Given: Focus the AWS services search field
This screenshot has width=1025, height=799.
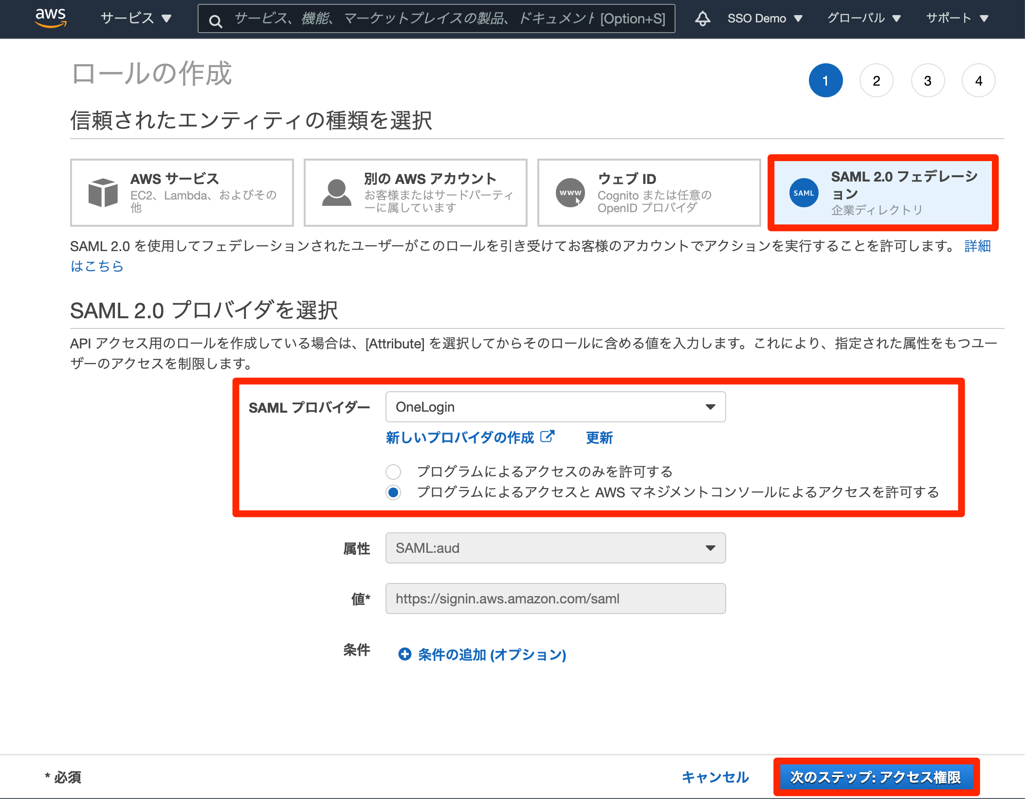Looking at the screenshot, I should click(x=437, y=18).
